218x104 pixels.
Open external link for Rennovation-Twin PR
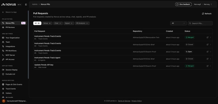point(207,37)
